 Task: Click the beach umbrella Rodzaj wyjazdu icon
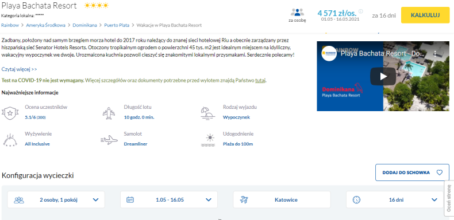pos(208,113)
